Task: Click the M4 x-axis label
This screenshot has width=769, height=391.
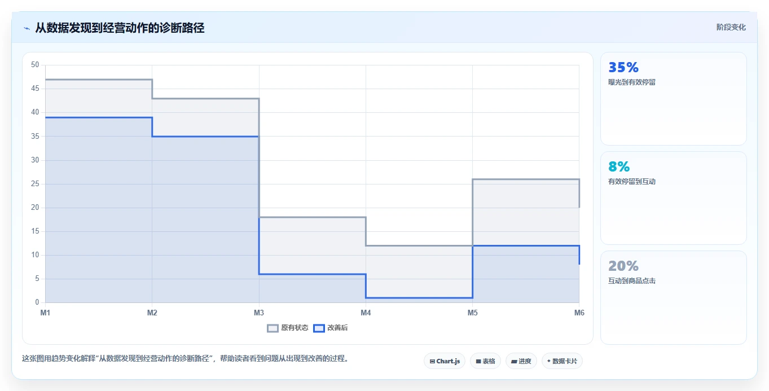Action: tap(366, 312)
